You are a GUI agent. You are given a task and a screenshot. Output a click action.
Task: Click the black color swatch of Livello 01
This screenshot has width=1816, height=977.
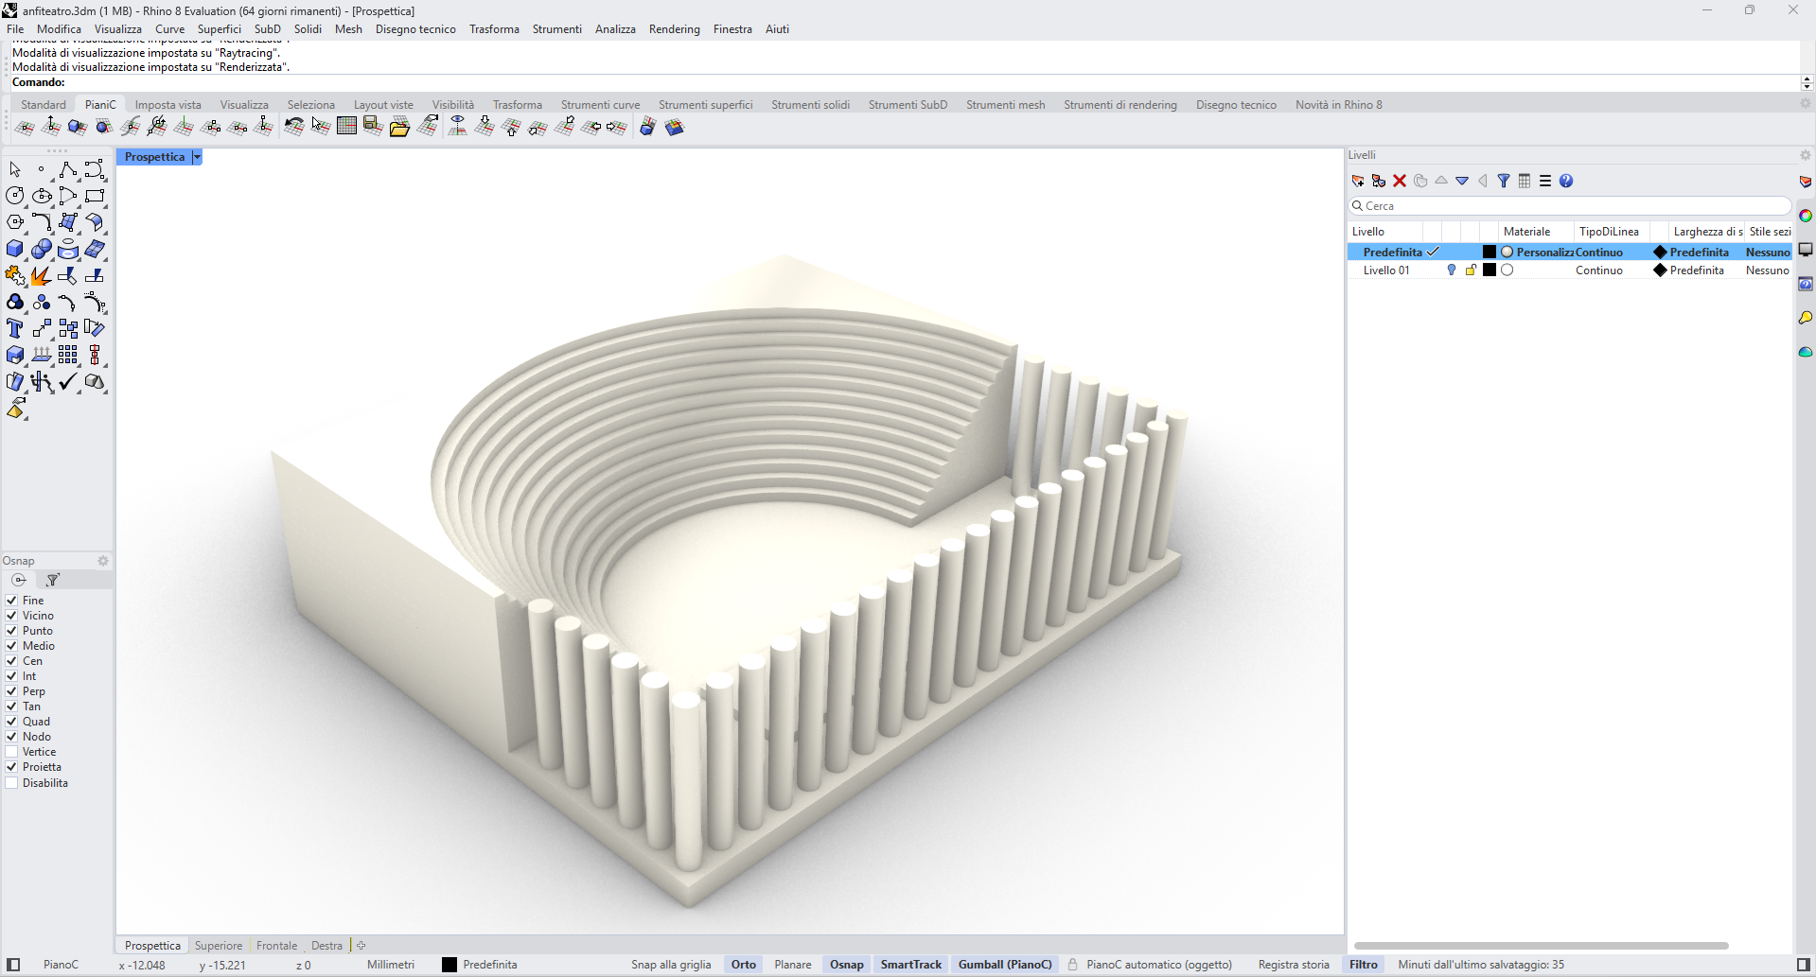[x=1489, y=270]
